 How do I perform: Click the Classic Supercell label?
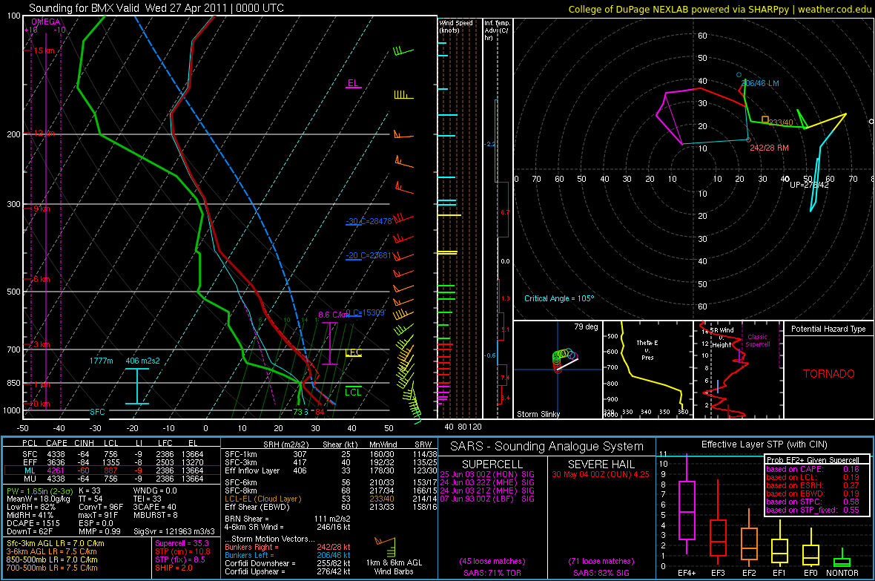tap(757, 341)
